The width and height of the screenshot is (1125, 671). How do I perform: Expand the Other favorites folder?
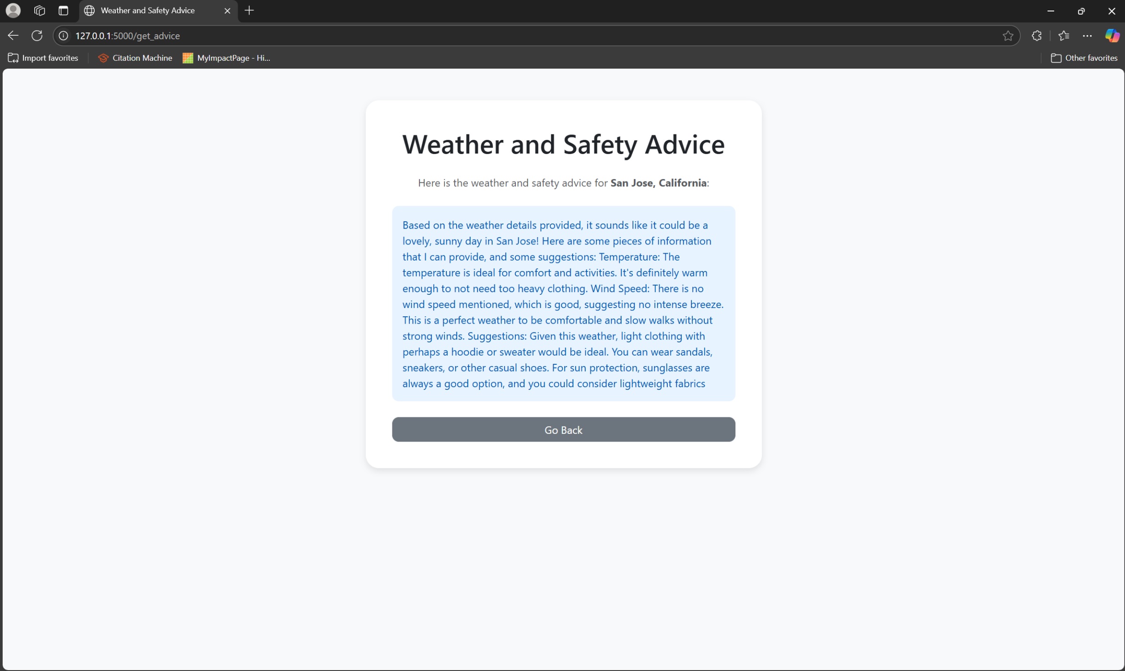pyautogui.click(x=1084, y=58)
